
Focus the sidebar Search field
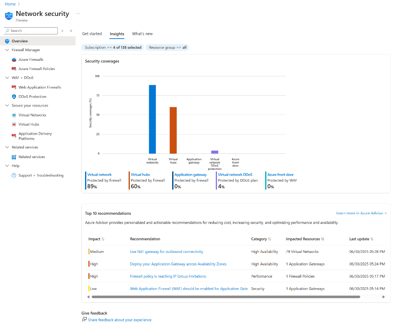pyautogui.click(x=31, y=31)
